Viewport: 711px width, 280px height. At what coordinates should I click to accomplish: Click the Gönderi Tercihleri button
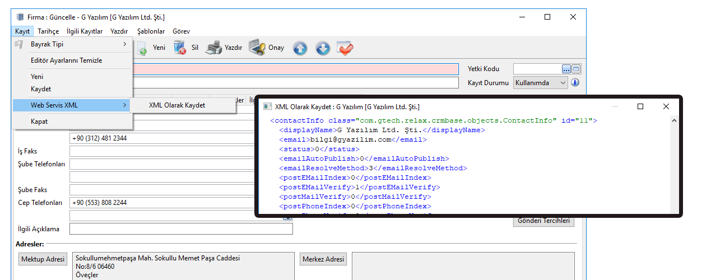[543, 221]
